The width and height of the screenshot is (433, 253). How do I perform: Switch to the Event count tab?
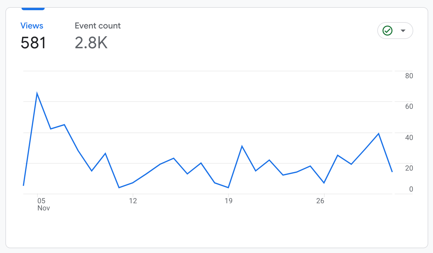click(98, 26)
